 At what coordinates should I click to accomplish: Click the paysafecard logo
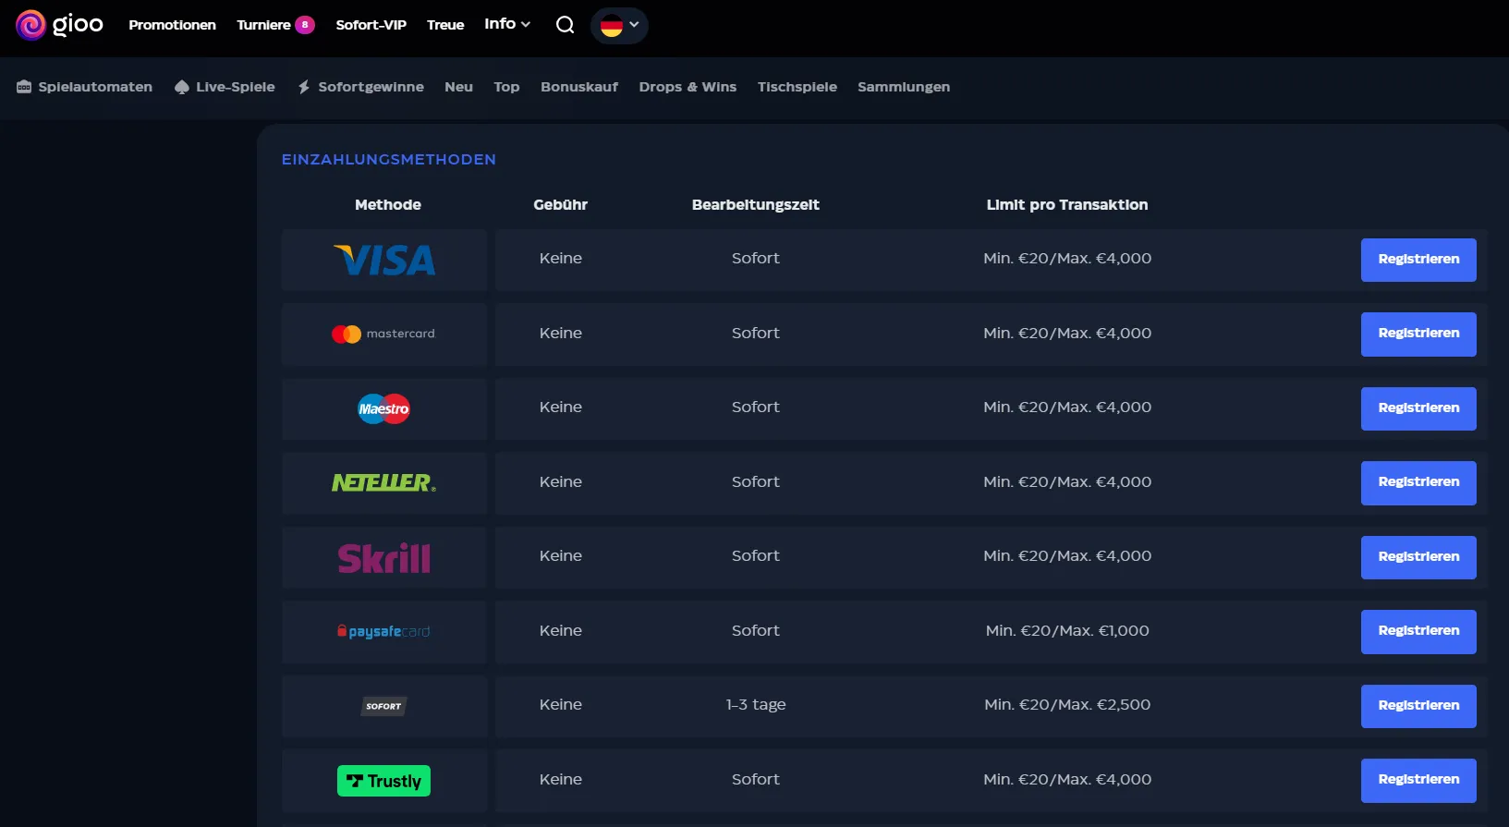383,631
